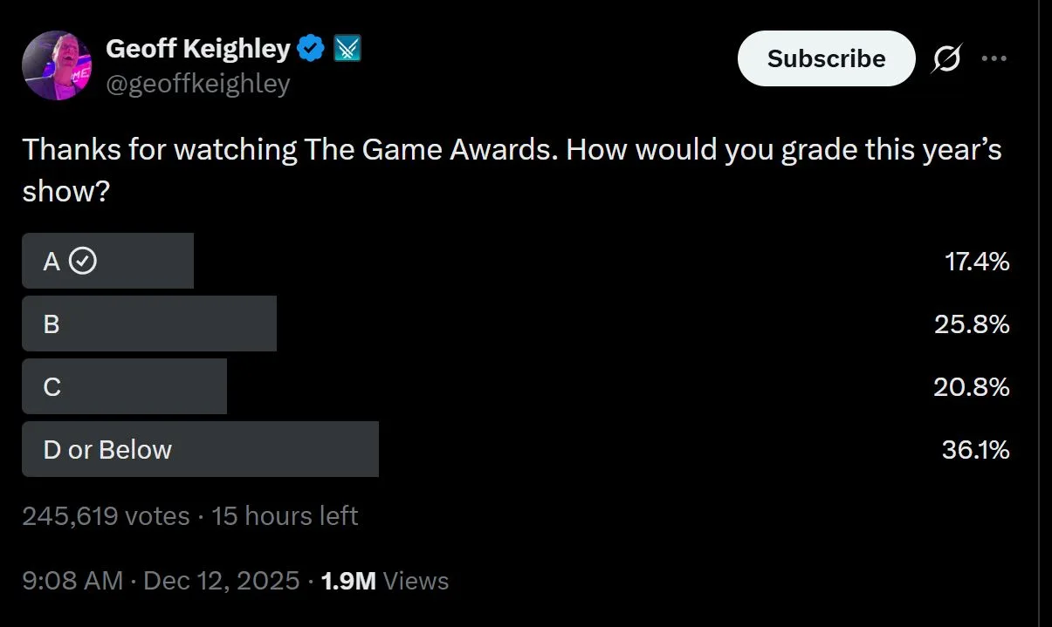Open the three-dot more options menu
This screenshot has height=627, width=1052.
pos(994,58)
